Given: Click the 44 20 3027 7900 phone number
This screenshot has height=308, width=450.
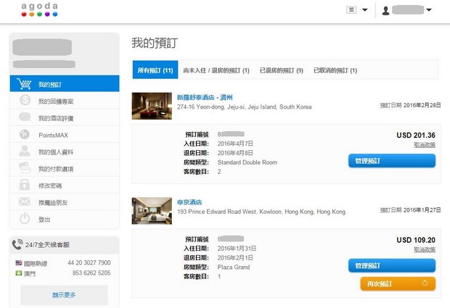Looking at the screenshot, I should [x=89, y=262].
